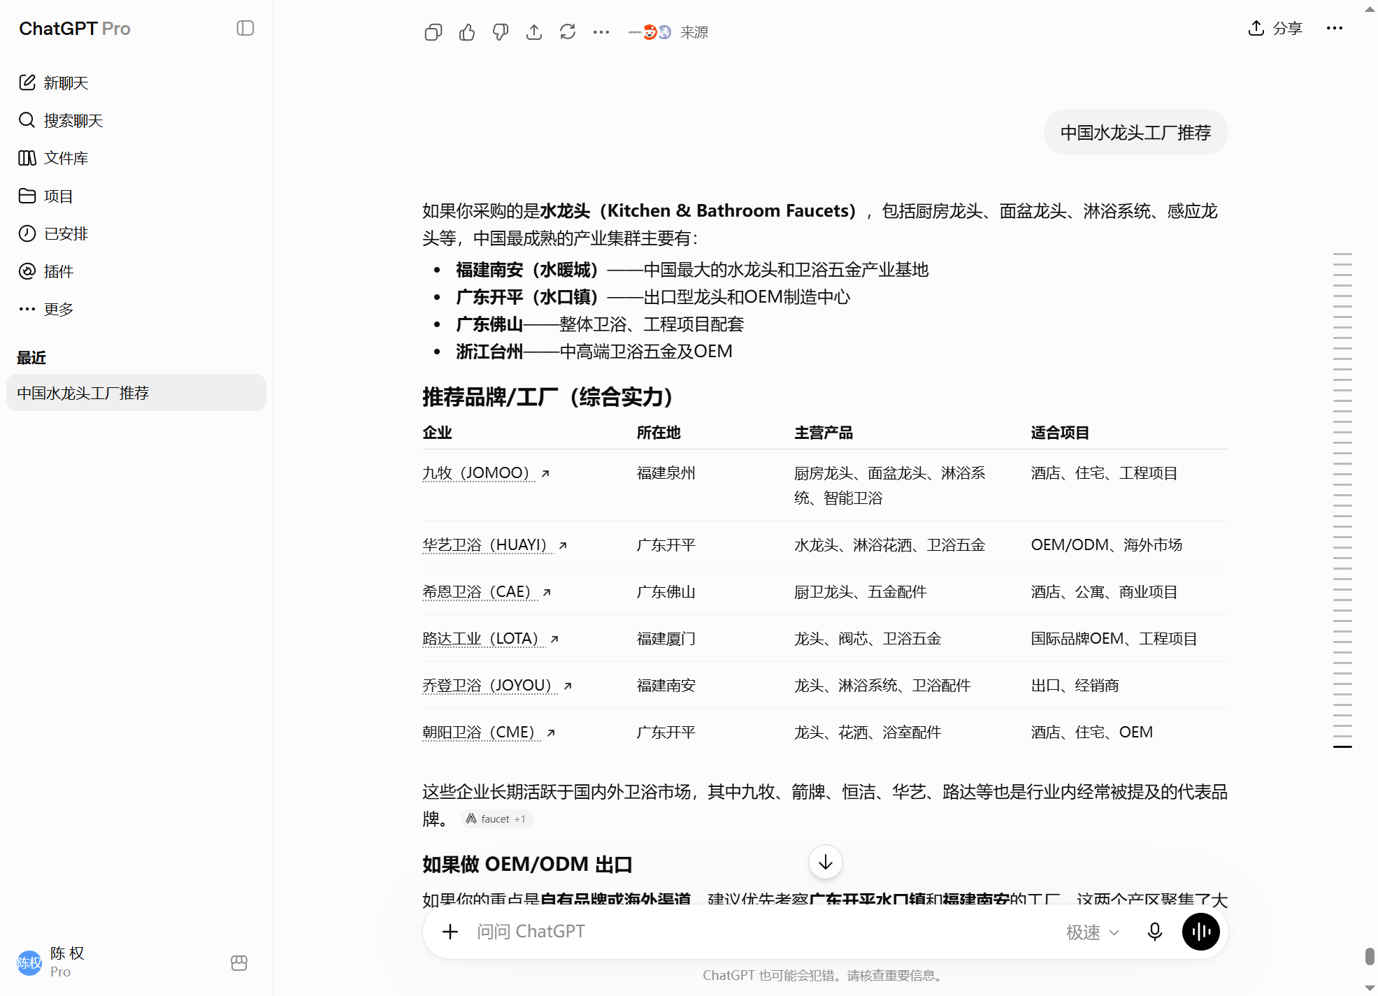Click the scrollbar down arrow
Image resolution: width=1378 pixels, height=996 pixels.
pyautogui.click(x=1370, y=988)
